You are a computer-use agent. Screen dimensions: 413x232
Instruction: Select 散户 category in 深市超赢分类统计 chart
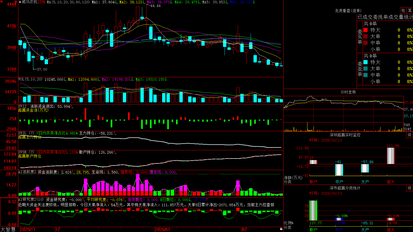click(x=313, y=229)
